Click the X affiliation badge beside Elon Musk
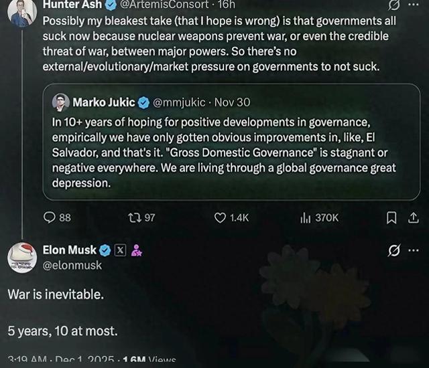The width and height of the screenshot is (429, 368). pos(121,251)
